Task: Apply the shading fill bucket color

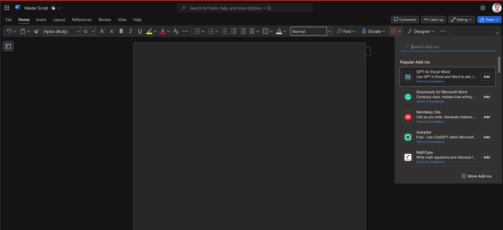Action: (279, 31)
